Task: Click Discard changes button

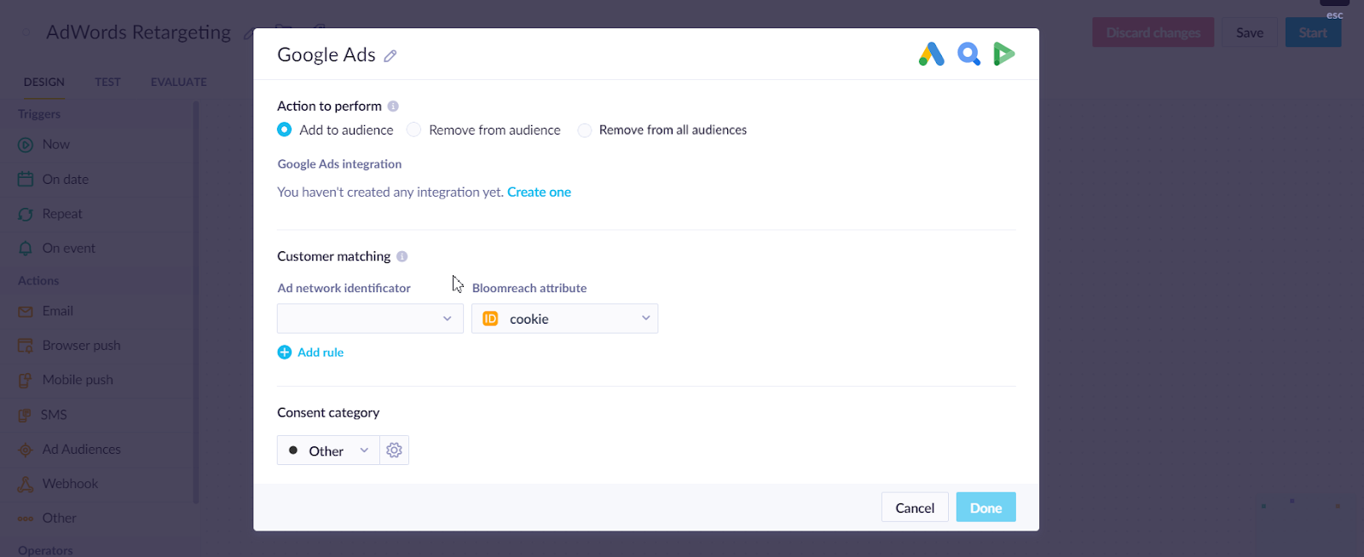Action: point(1153,32)
